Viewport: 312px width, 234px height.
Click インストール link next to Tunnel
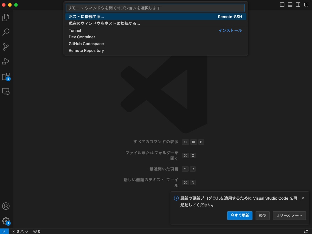[230, 30]
